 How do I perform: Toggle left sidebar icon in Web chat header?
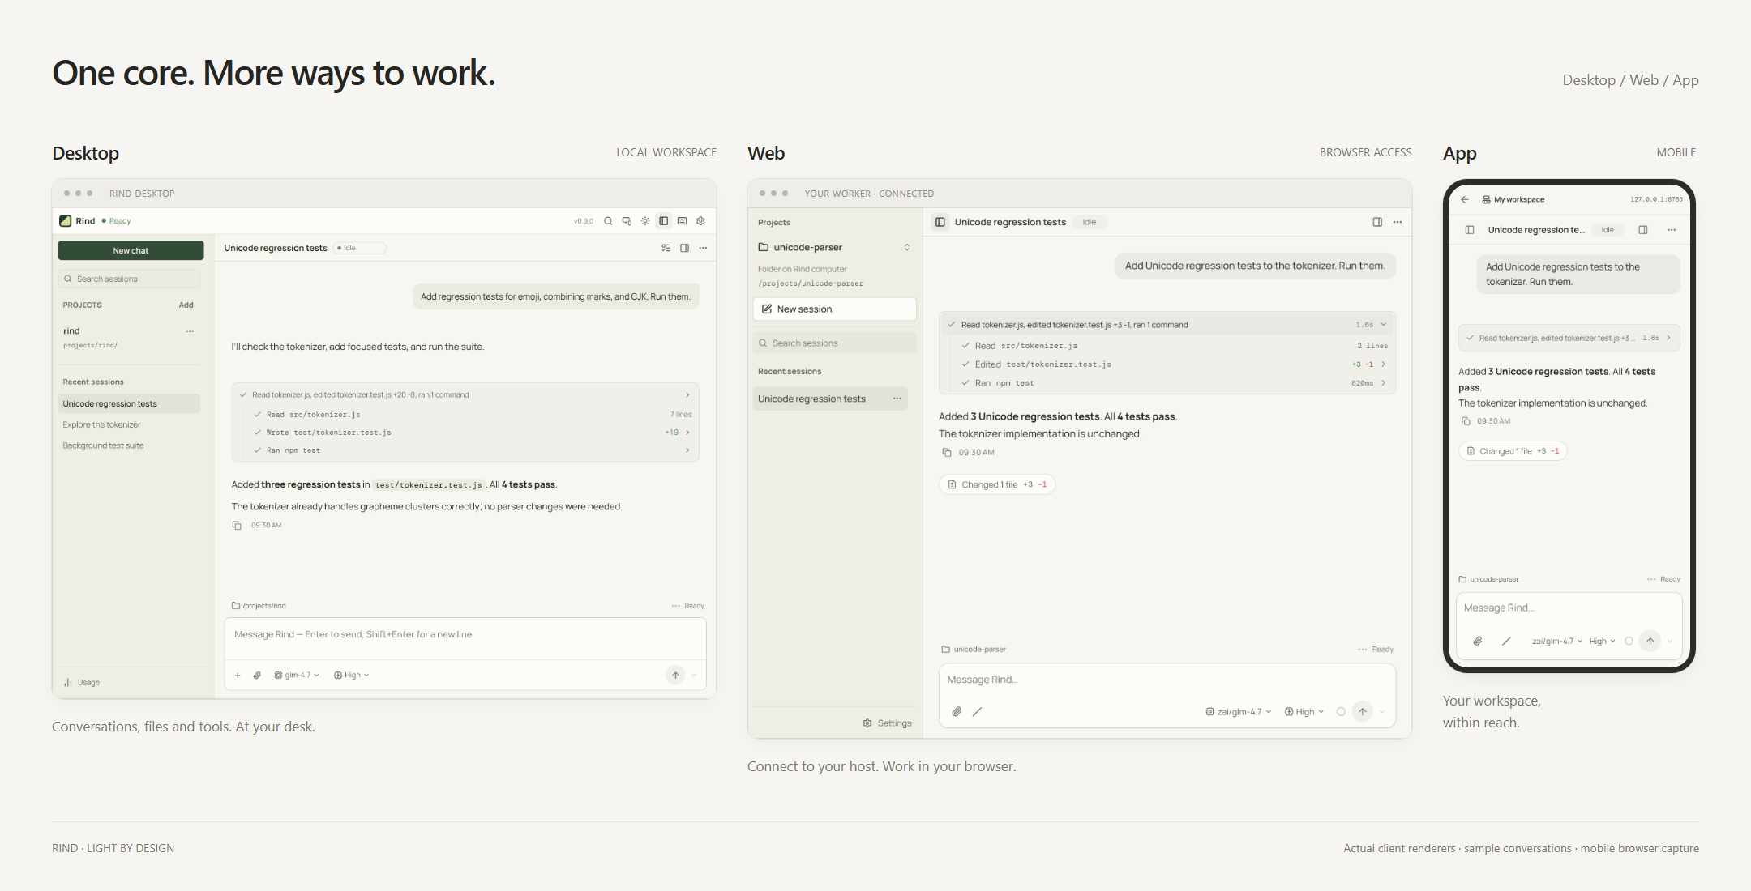[940, 222]
